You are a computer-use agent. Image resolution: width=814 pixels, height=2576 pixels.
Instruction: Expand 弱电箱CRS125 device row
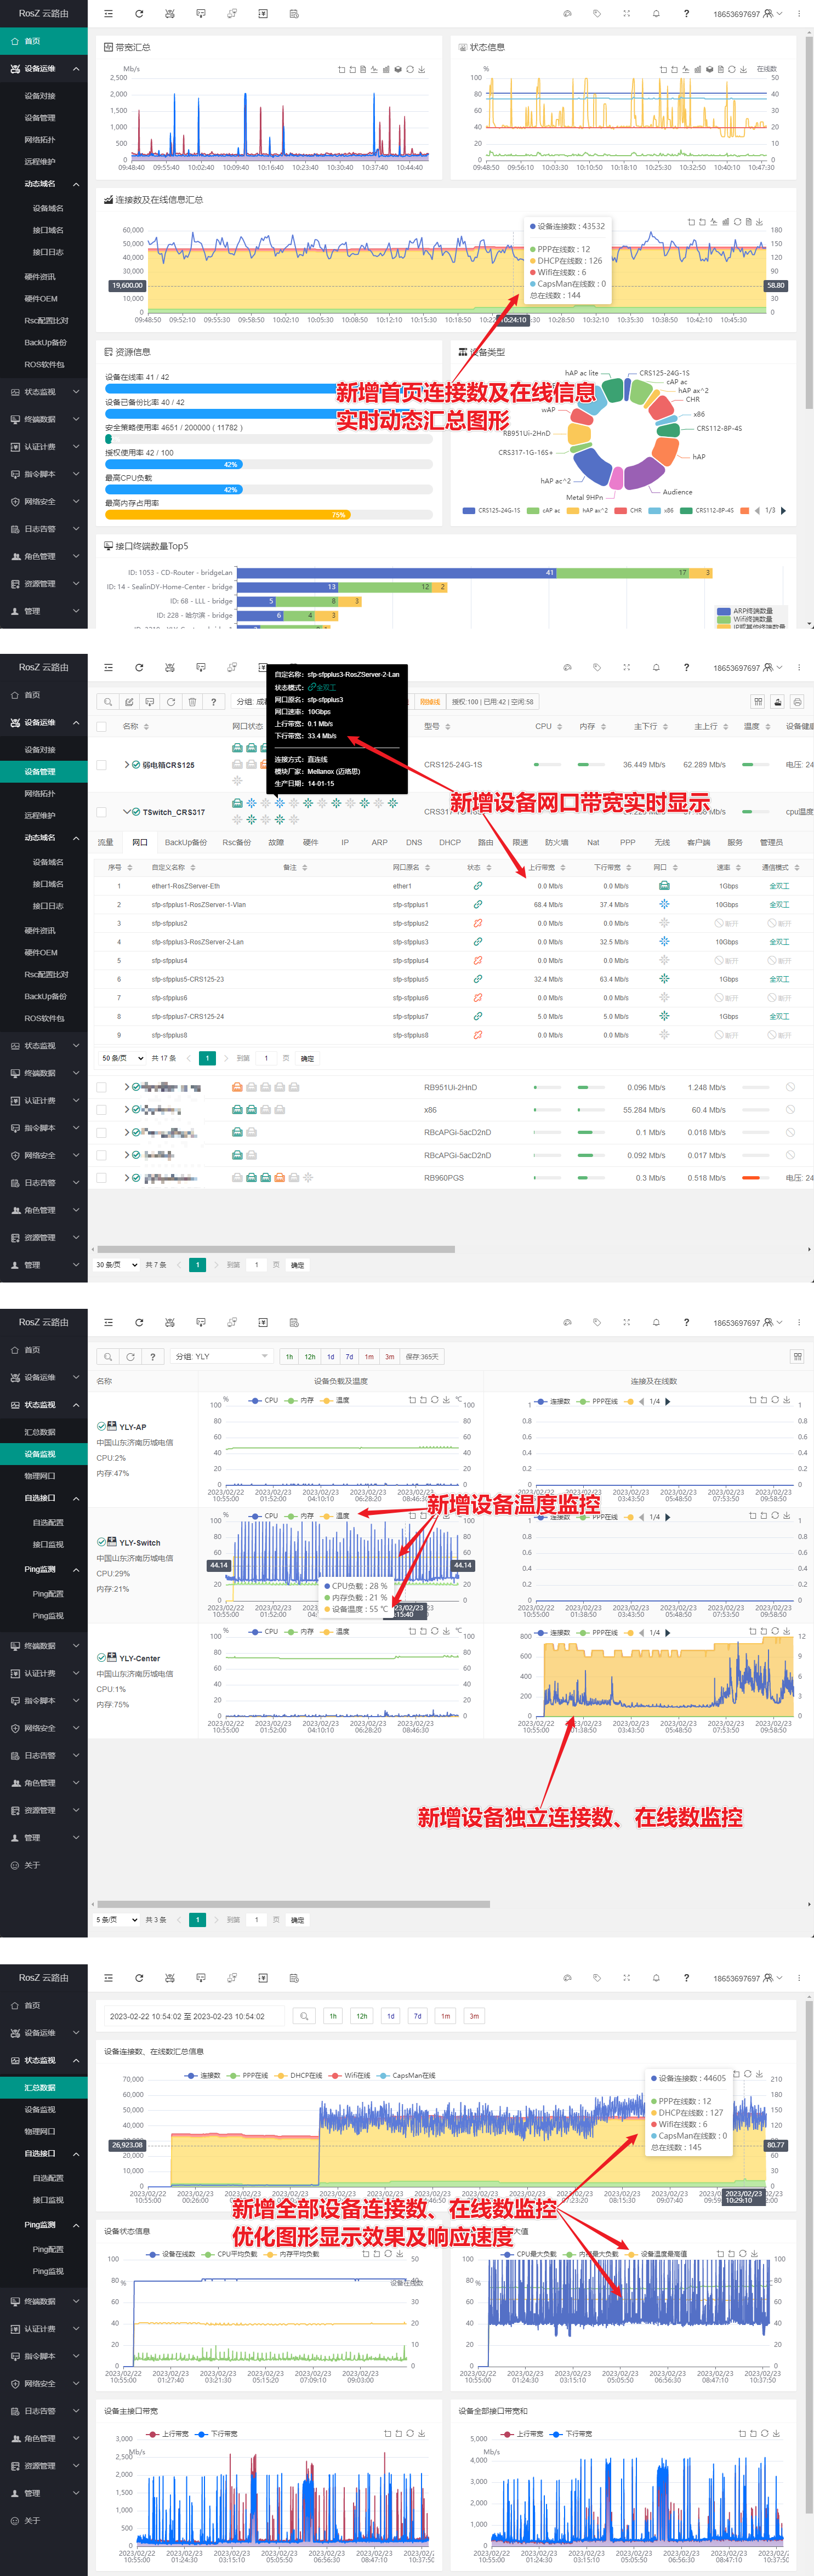pos(127,765)
